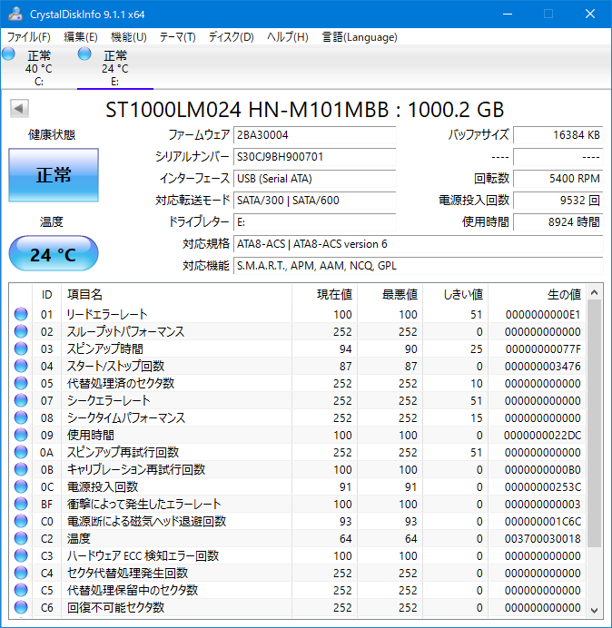
Task: Click the serial number field
Action: [x=314, y=156]
